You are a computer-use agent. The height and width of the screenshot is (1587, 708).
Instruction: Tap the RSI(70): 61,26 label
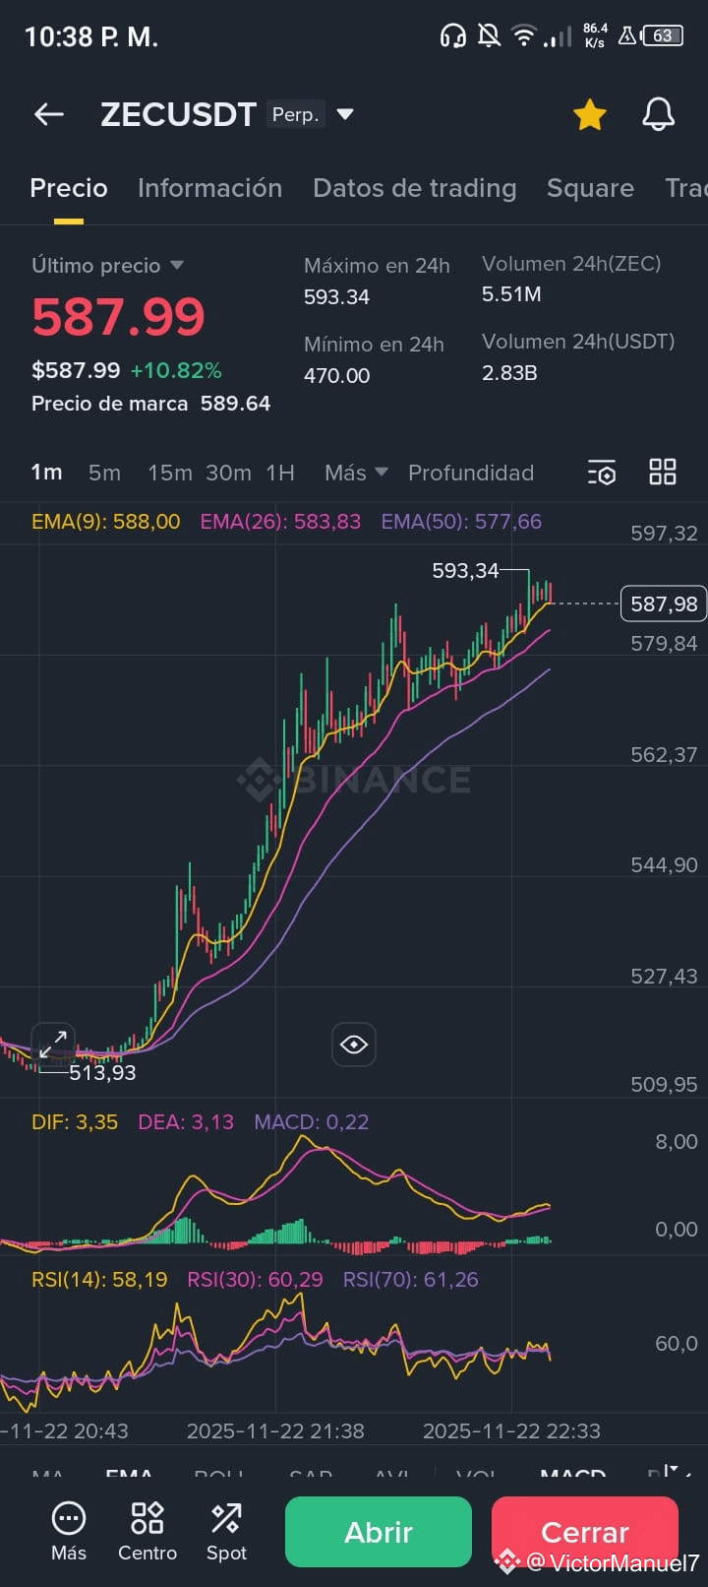pyautogui.click(x=410, y=1280)
